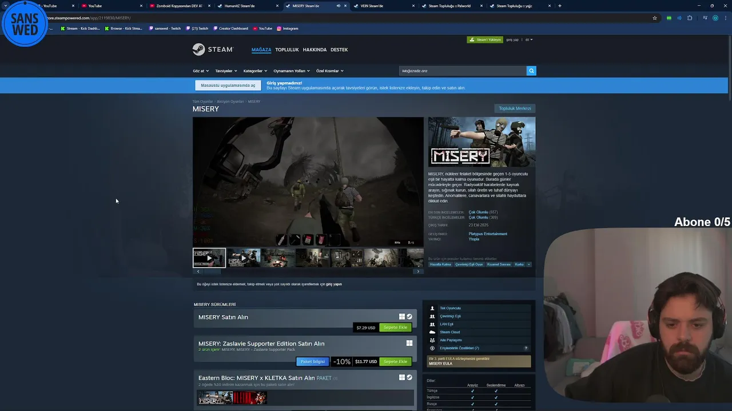Image resolution: width=732 pixels, height=411 pixels.
Task: Click the Tek Oyunculu person icon
Action: click(x=432, y=308)
